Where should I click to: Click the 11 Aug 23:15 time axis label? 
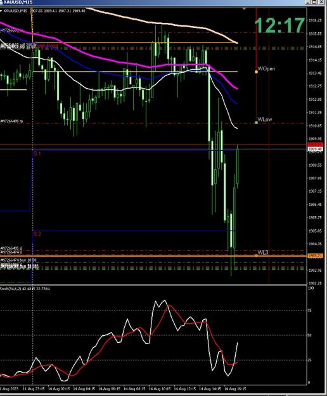pos(34,388)
